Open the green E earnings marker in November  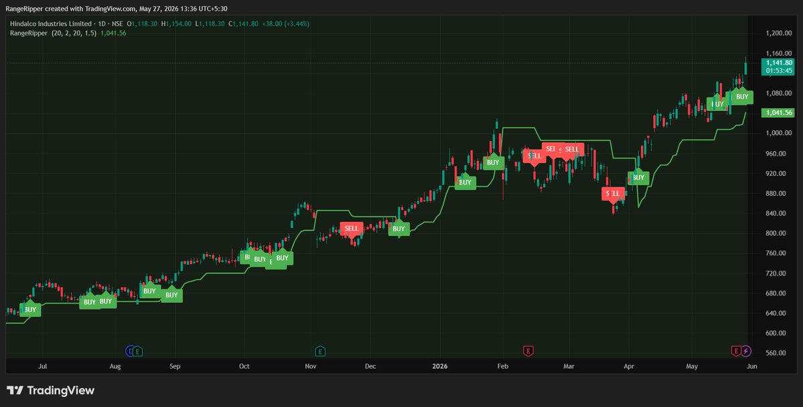(320, 351)
